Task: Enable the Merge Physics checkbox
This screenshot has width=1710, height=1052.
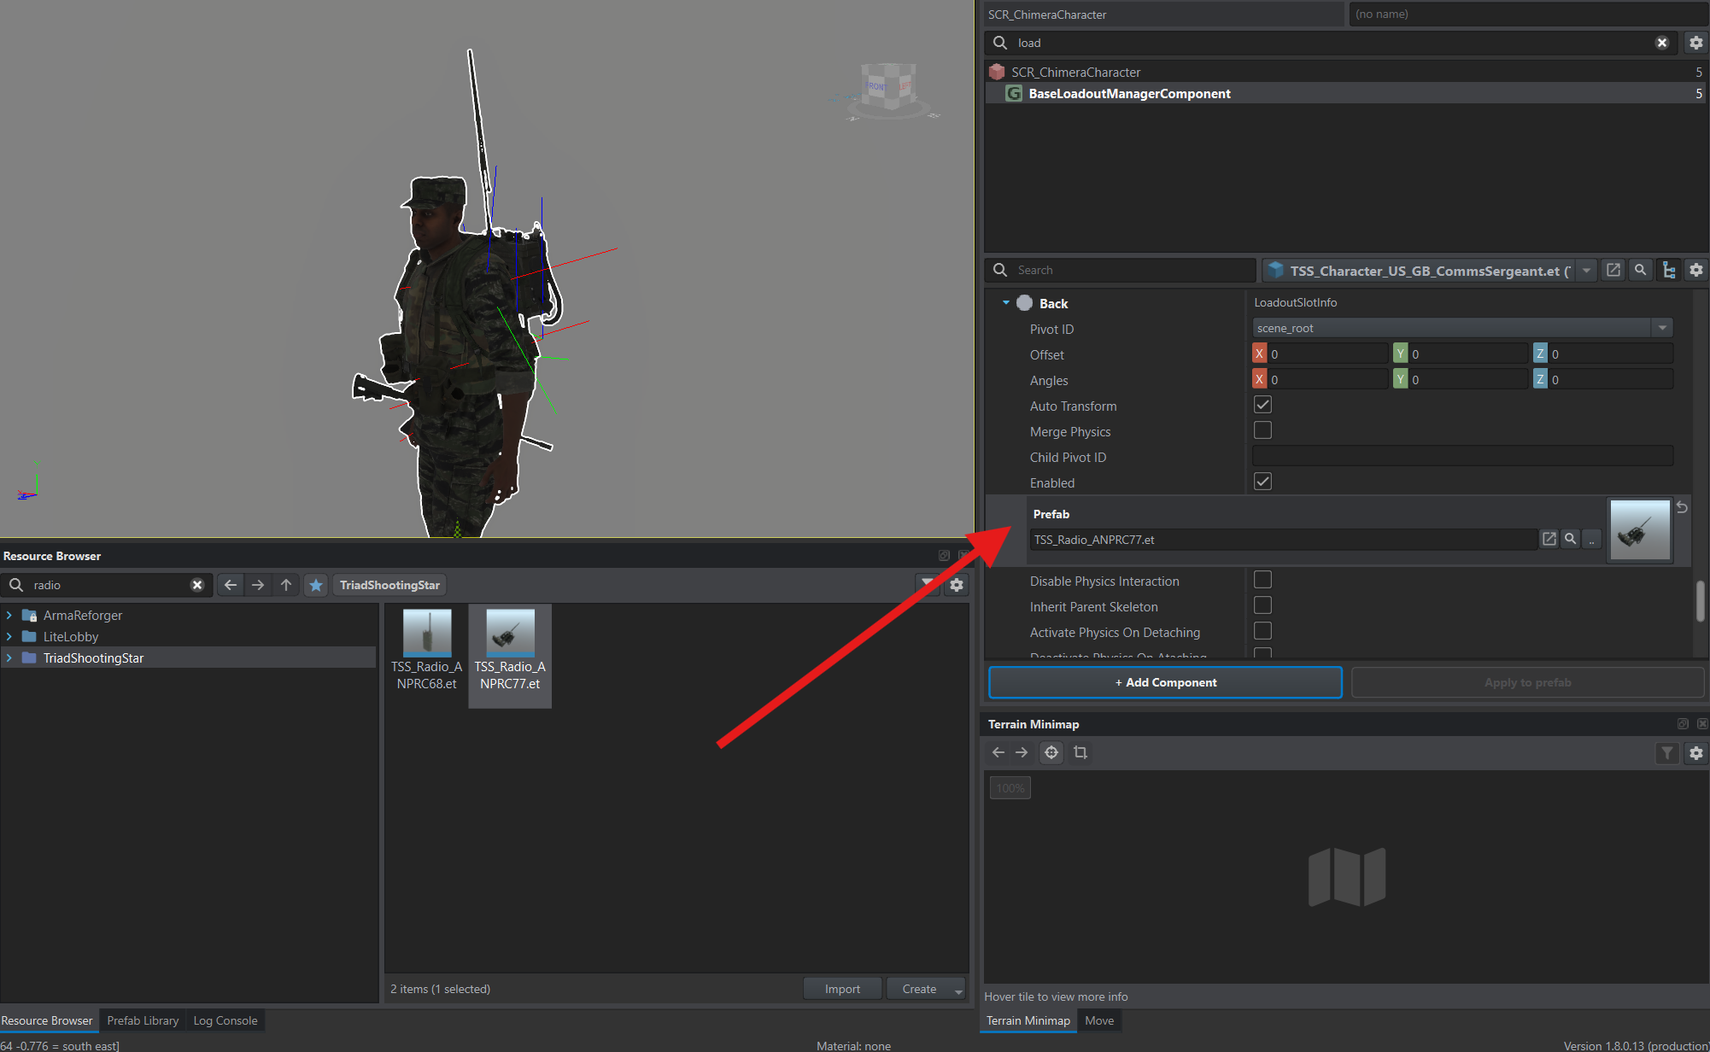Action: [1262, 430]
